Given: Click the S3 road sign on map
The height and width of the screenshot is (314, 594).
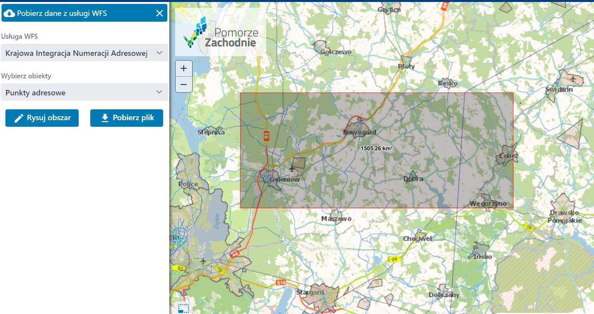Looking at the screenshot, I should [266, 135].
